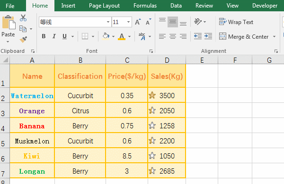This screenshot has height=184, width=284.
Task: Click the Select All corner triangle
Action: click(5, 60)
